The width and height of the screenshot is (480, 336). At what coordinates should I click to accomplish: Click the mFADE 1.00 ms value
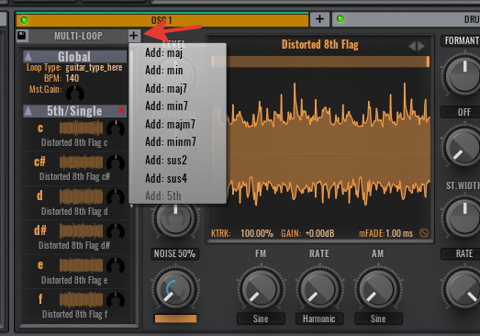[x=399, y=234]
